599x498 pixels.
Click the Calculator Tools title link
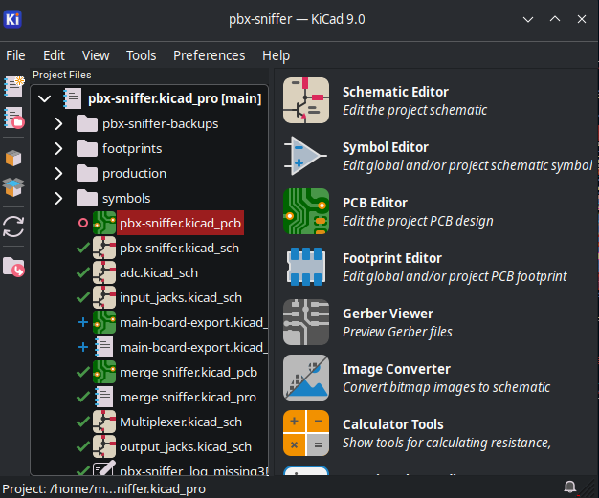[x=393, y=424]
